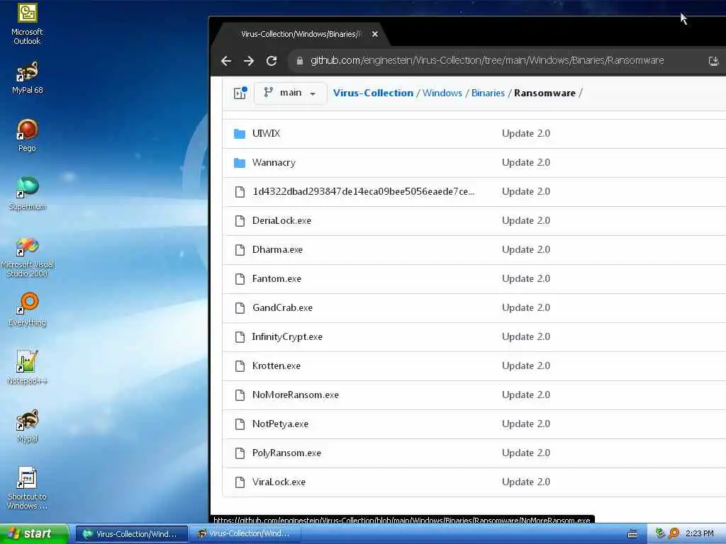Open the 1d4322dbad293847 hash file
This screenshot has width=726, height=544.
(364, 191)
